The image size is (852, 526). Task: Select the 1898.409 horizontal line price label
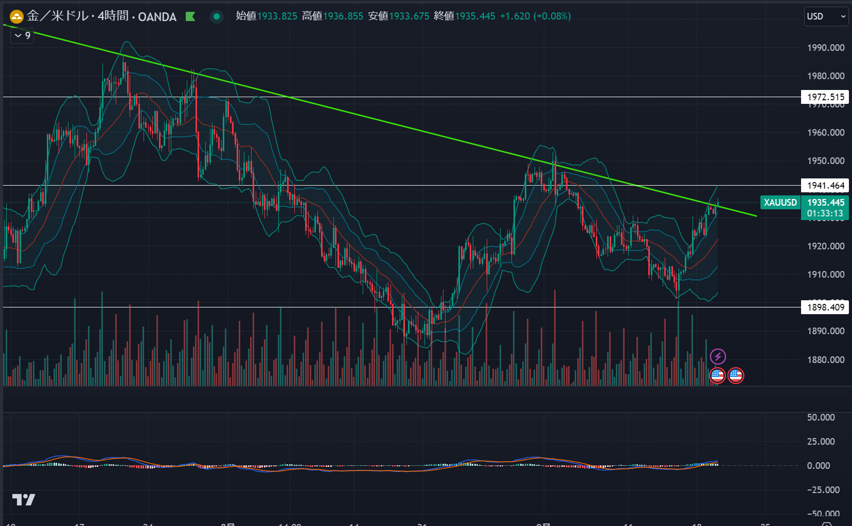(825, 307)
